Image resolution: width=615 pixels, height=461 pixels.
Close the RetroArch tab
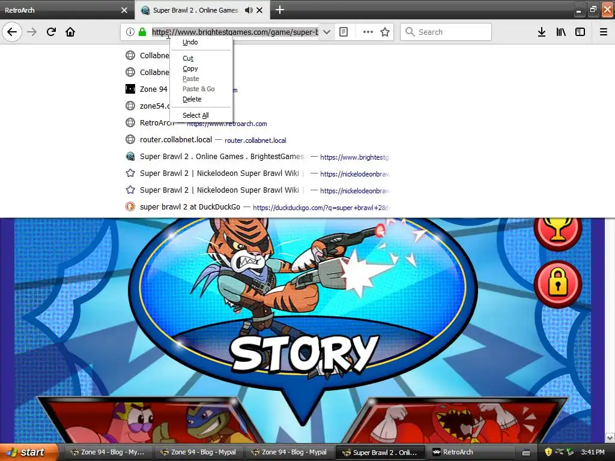point(124,10)
